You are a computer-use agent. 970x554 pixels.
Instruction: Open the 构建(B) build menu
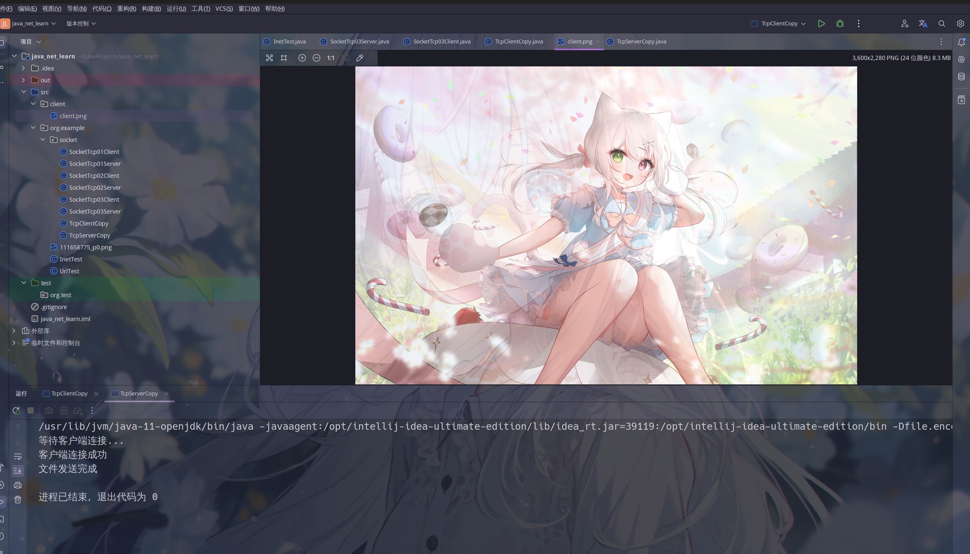tap(151, 8)
